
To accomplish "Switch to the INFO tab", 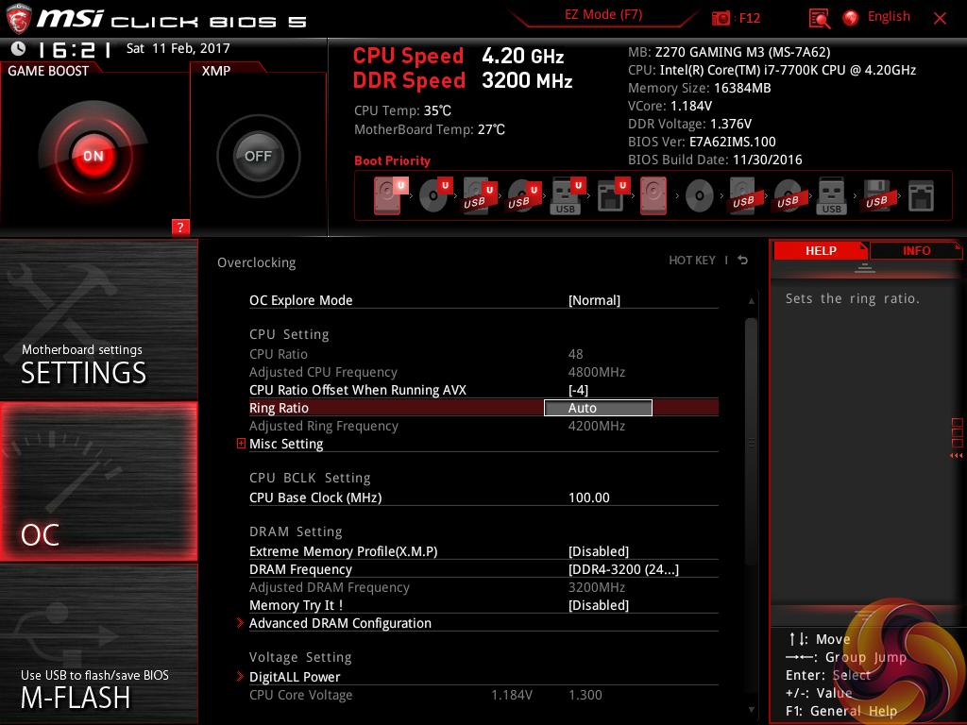I will (x=916, y=251).
